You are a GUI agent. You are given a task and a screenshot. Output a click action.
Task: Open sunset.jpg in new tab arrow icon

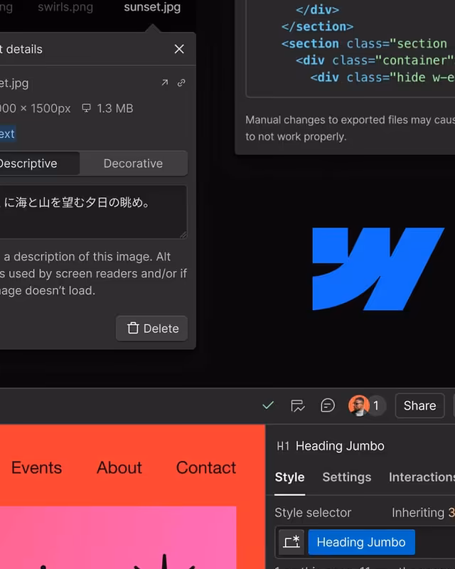tap(165, 83)
